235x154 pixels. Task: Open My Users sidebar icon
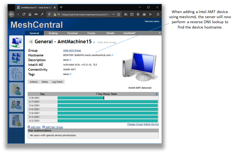(x=16, y=105)
